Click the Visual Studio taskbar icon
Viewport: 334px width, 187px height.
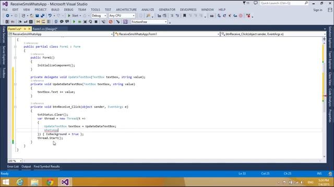(x=65, y=182)
